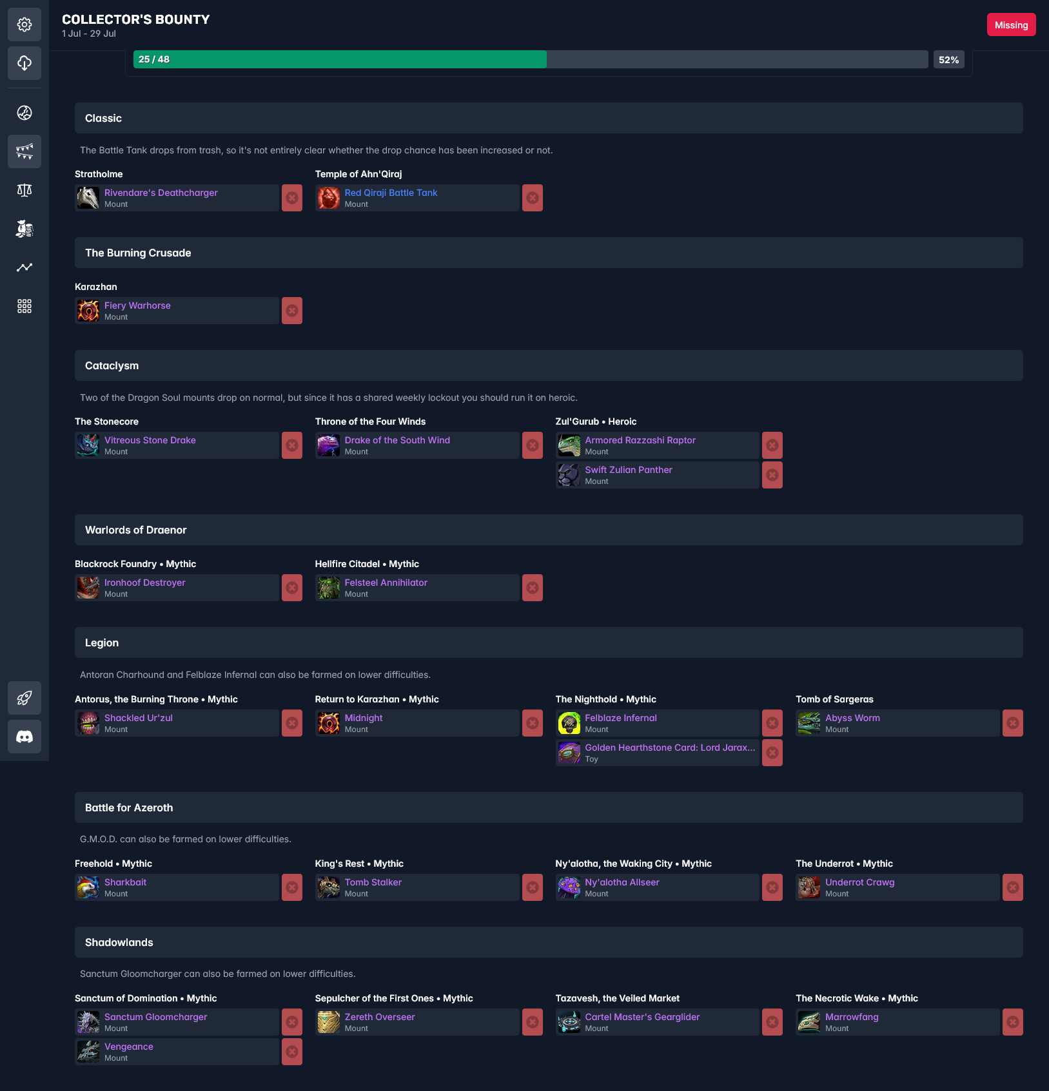Click red X status for Midnight
This screenshot has height=1091, width=1049.
(x=533, y=723)
